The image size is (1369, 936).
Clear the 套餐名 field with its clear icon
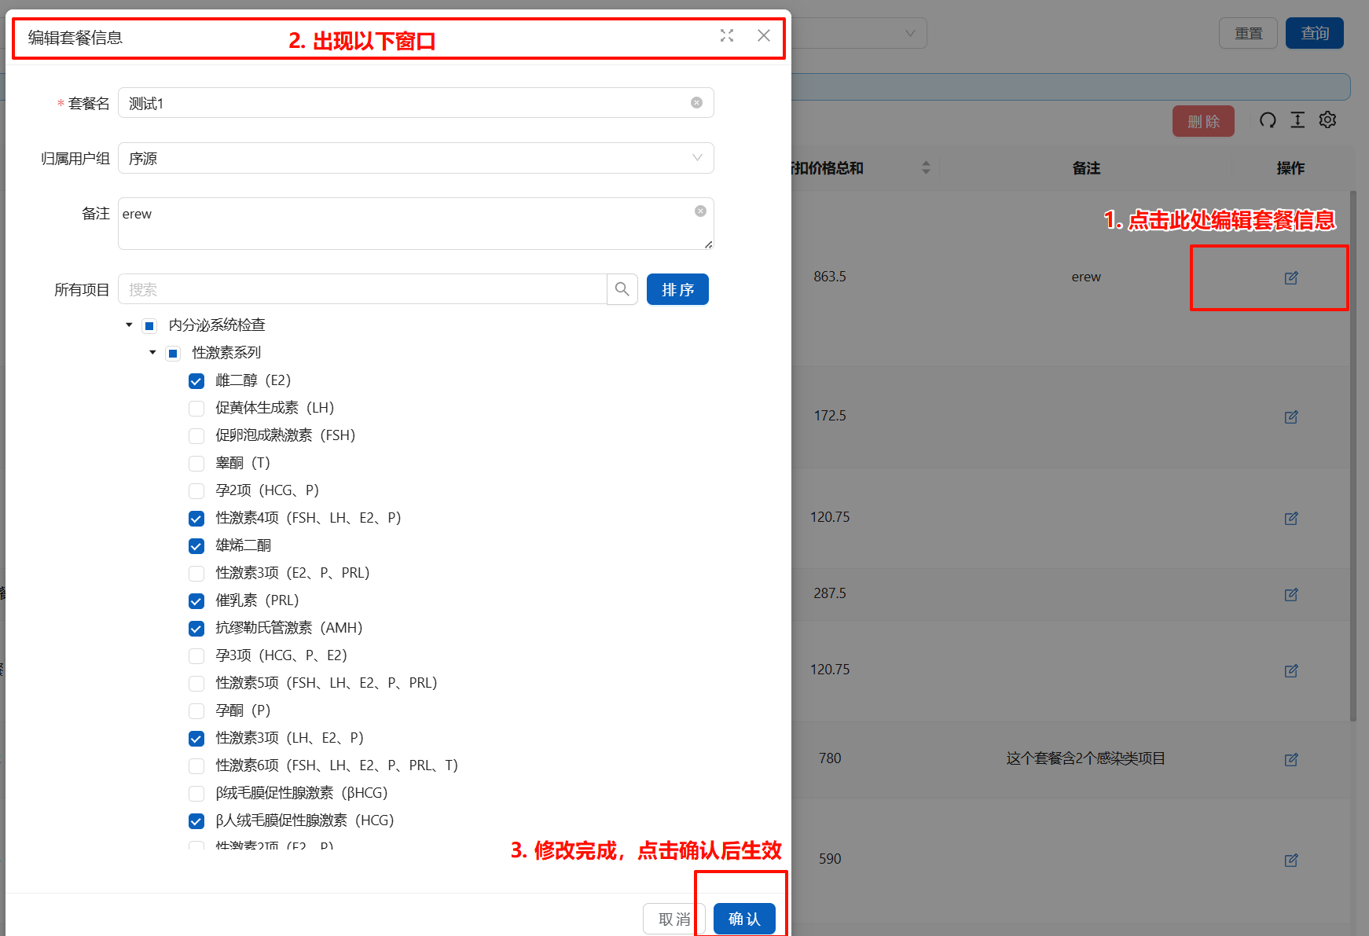point(696,103)
